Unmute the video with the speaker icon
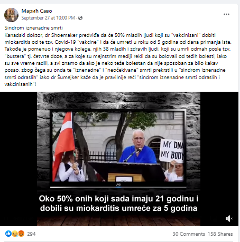This screenshot has height=242, width=240. pos(229,218)
